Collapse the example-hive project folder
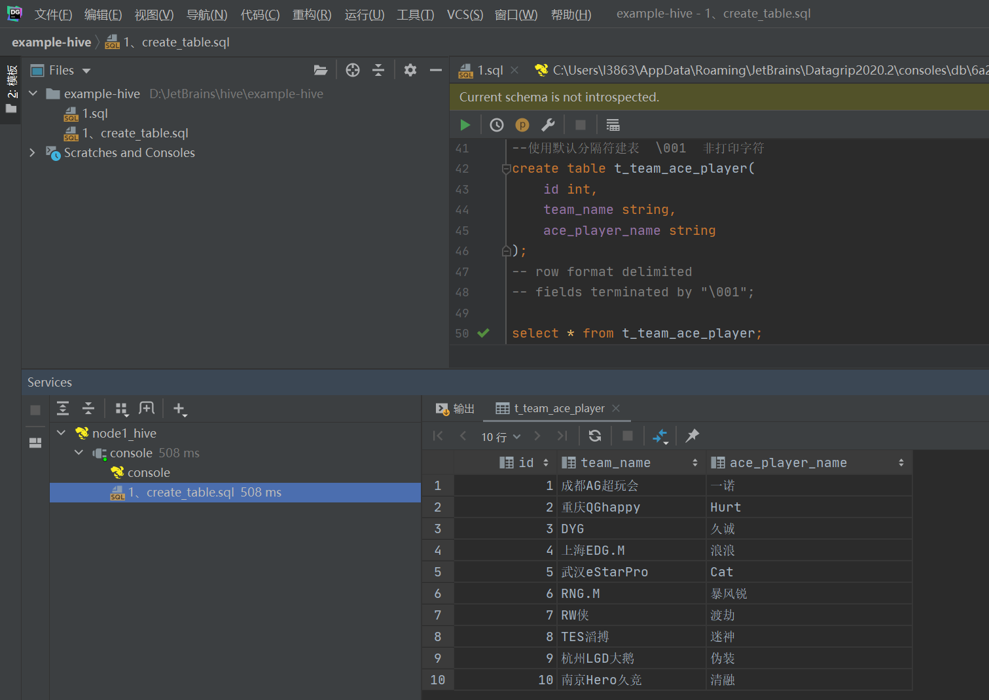989x700 pixels. (33, 94)
